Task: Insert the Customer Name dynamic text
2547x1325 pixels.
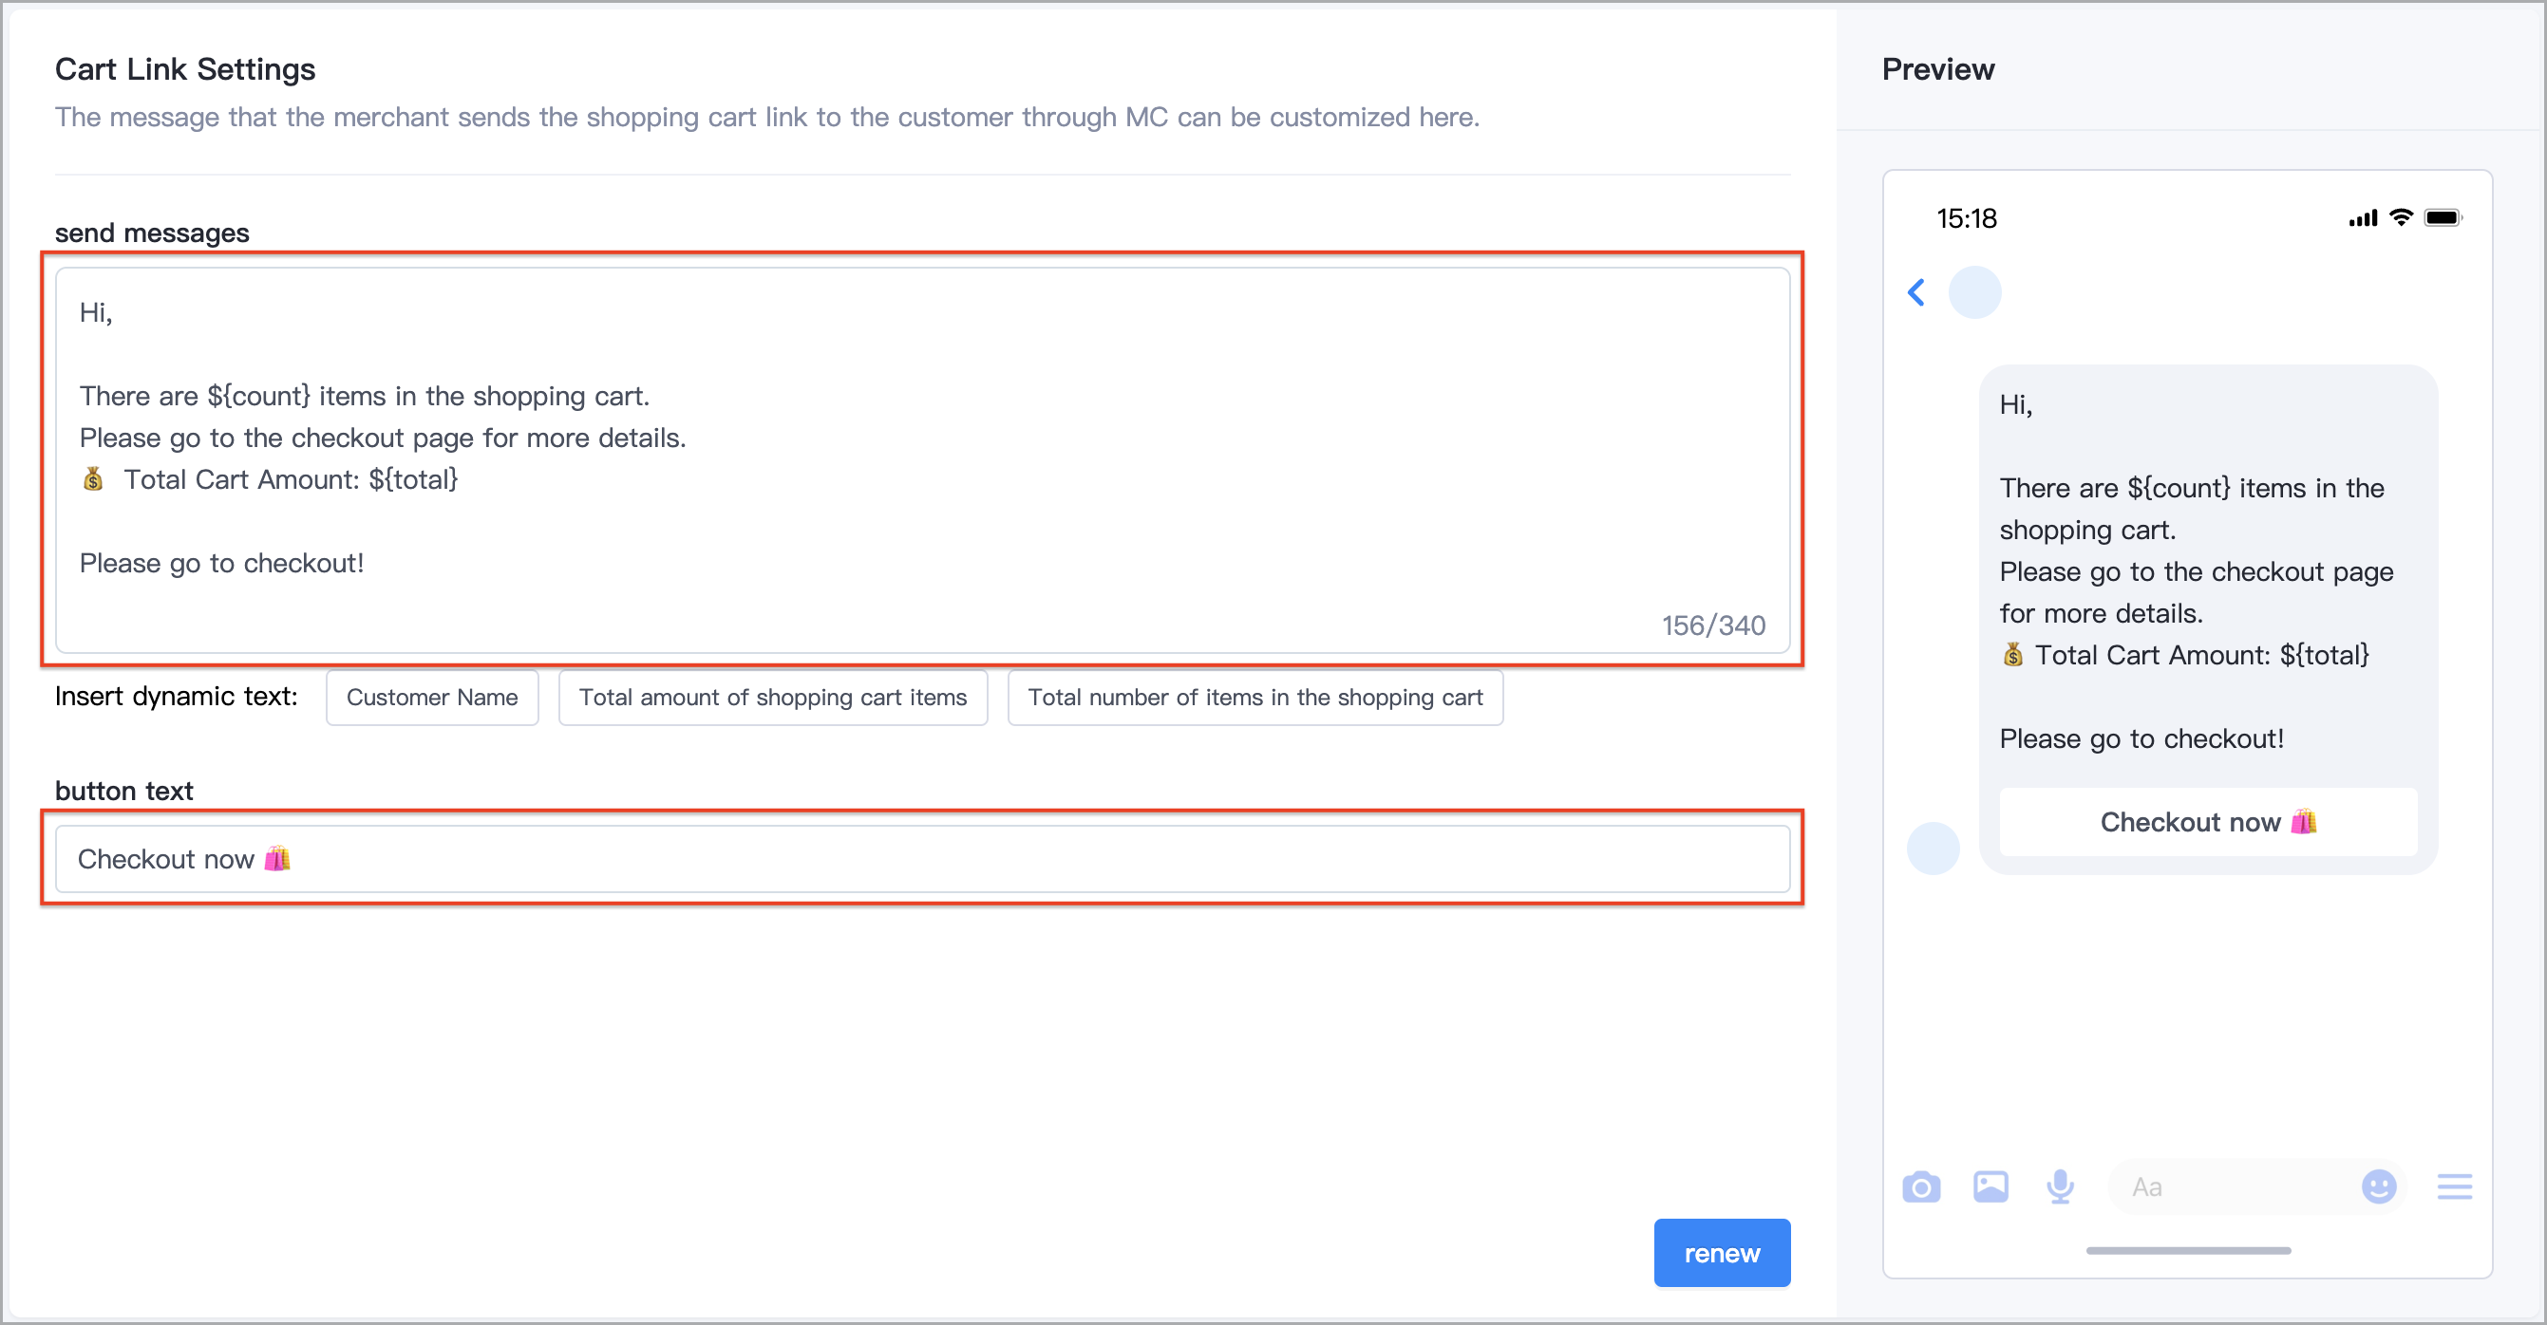Action: pyautogui.click(x=432, y=698)
